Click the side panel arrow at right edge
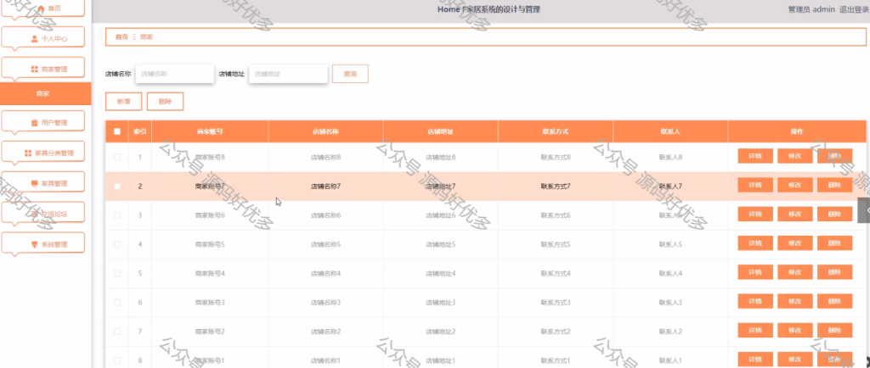 pos(864,210)
